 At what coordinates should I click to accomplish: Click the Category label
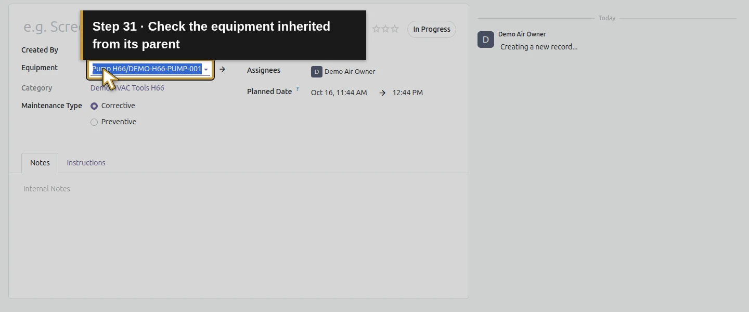pyautogui.click(x=37, y=88)
